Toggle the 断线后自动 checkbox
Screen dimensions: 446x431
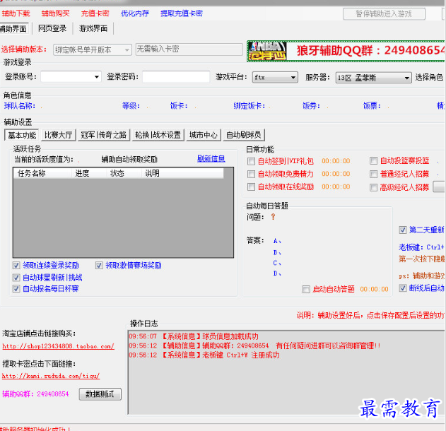(403, 288)
